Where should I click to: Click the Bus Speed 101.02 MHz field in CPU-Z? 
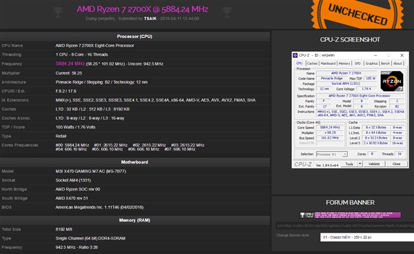coord(330,138)
